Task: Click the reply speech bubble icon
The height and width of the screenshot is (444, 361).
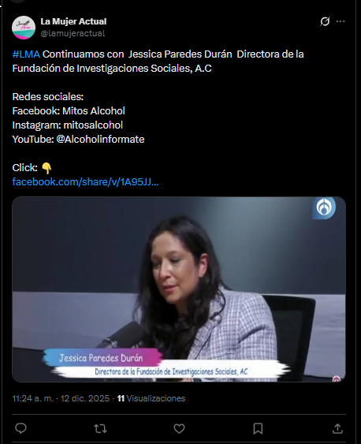Action: (20, 428)
